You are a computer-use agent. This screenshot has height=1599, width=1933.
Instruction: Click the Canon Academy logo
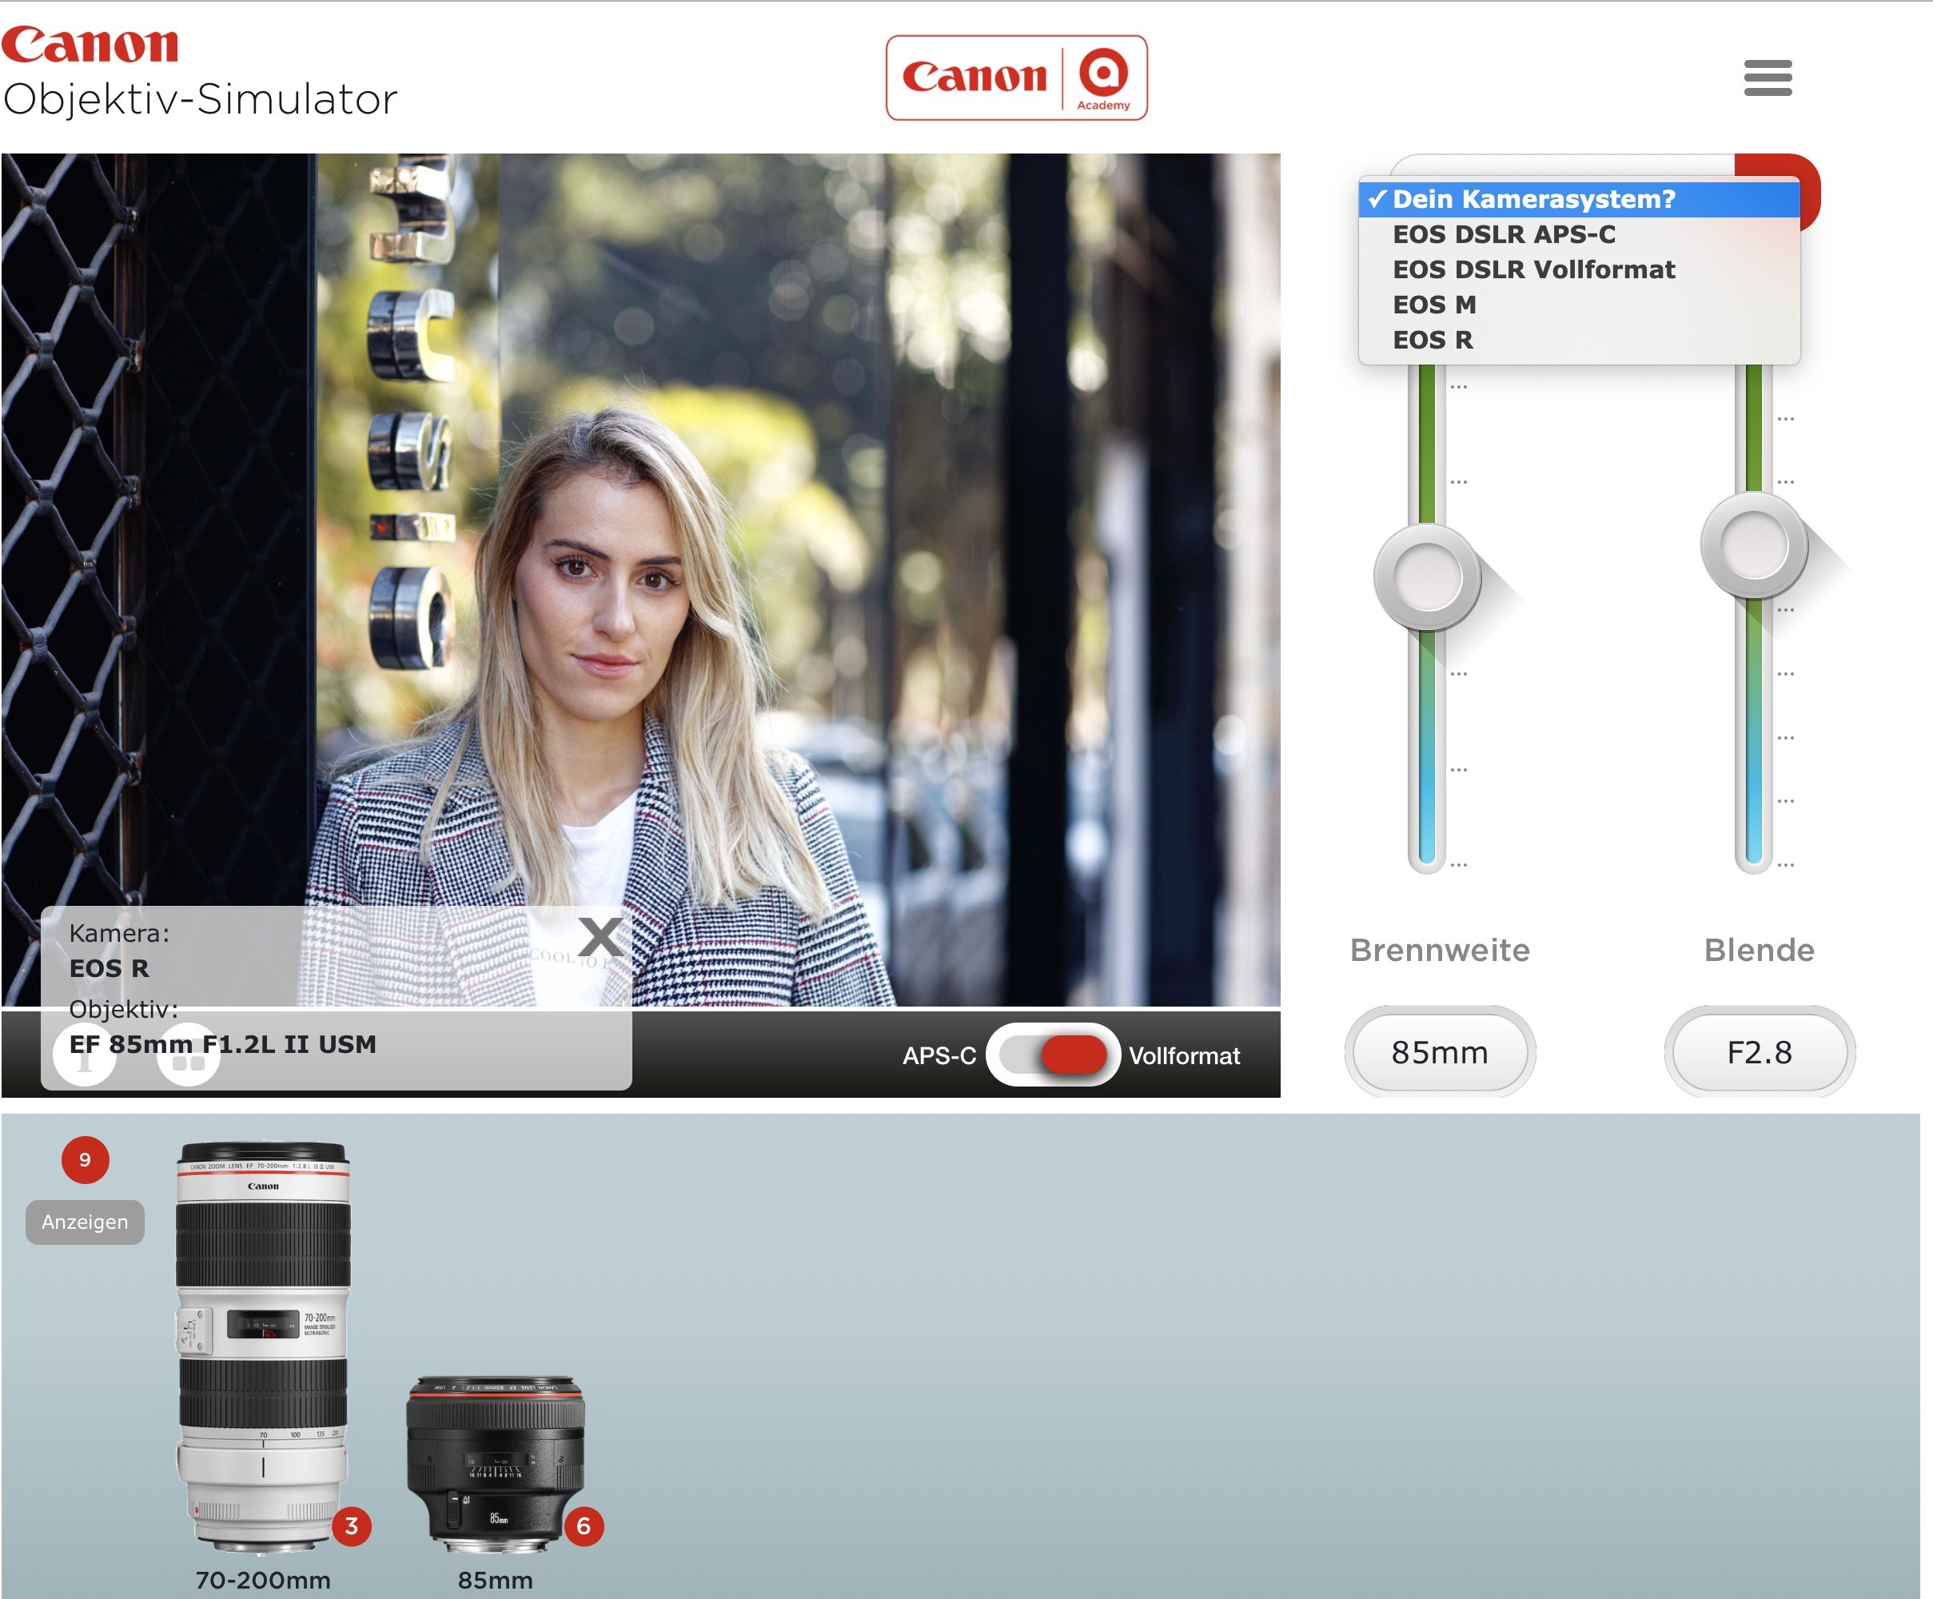(x=1015, y=78)
